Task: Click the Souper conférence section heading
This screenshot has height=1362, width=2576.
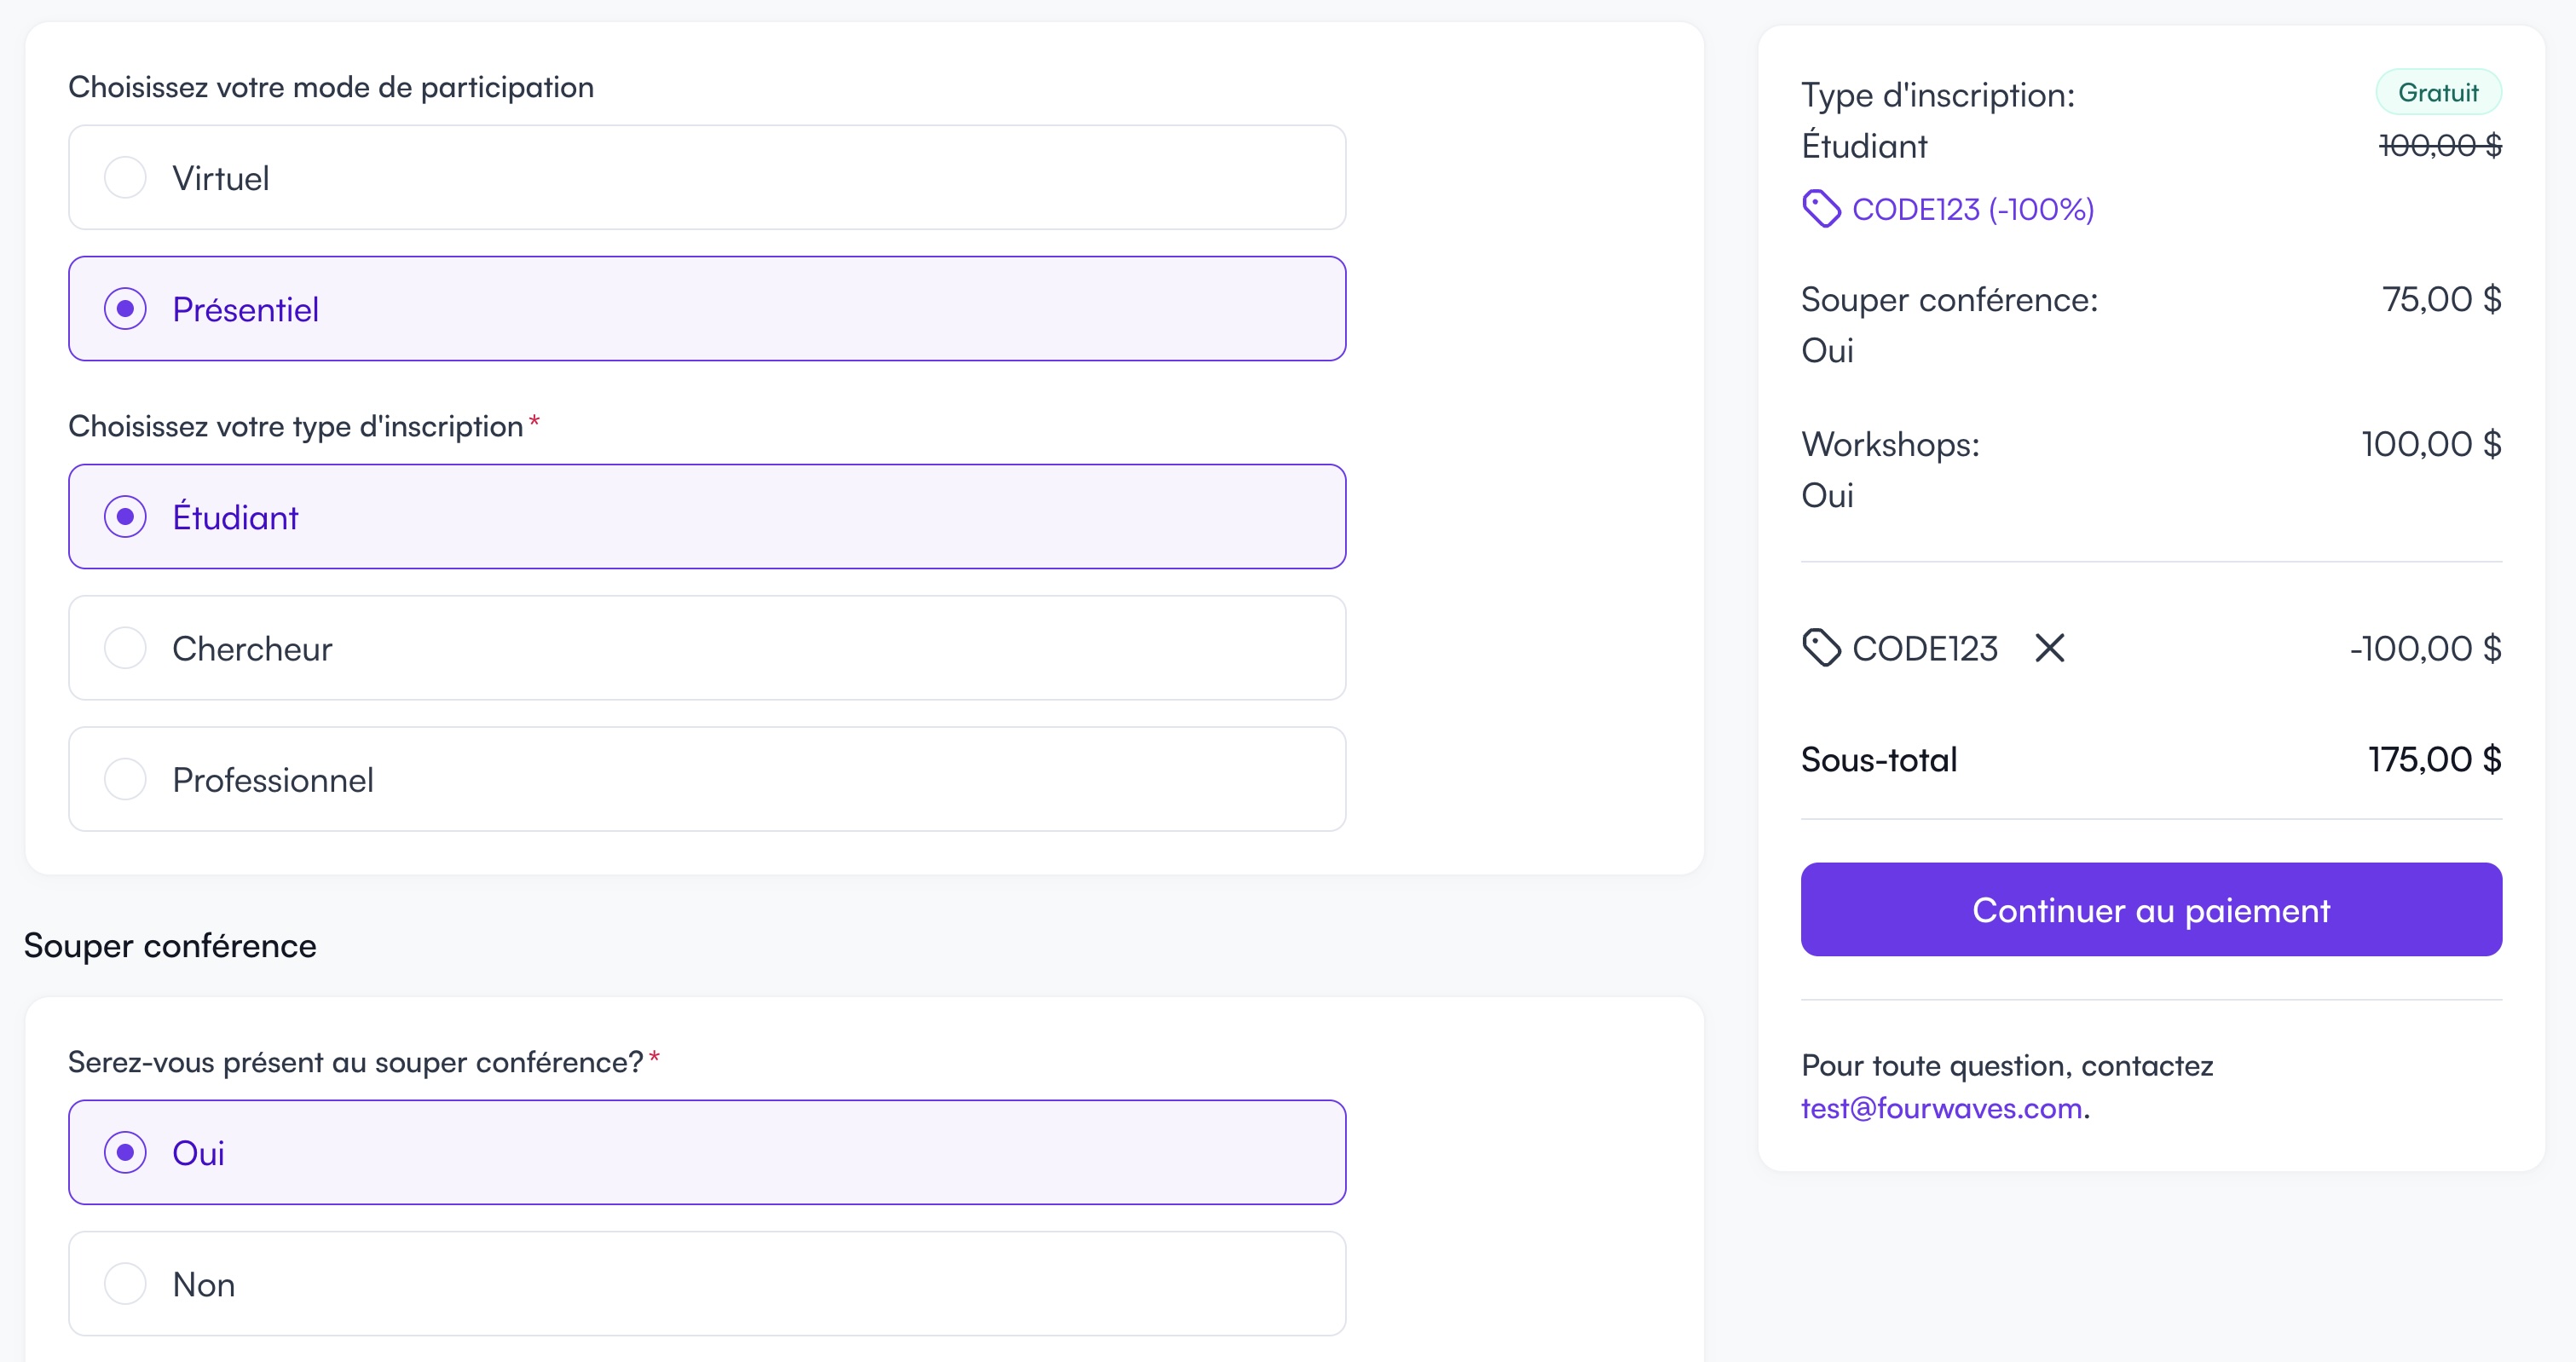Action: (170, 945)
